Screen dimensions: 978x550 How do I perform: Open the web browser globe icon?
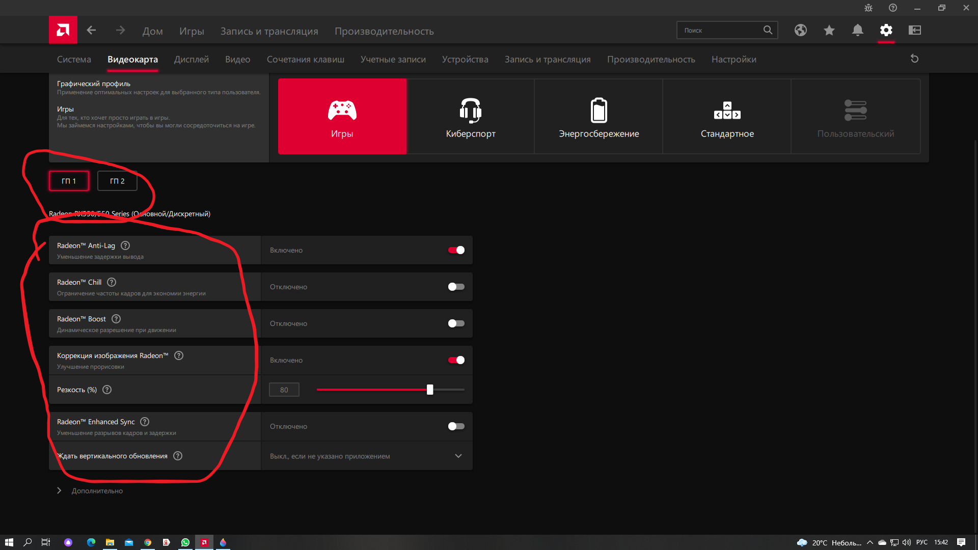click(801, 30)
